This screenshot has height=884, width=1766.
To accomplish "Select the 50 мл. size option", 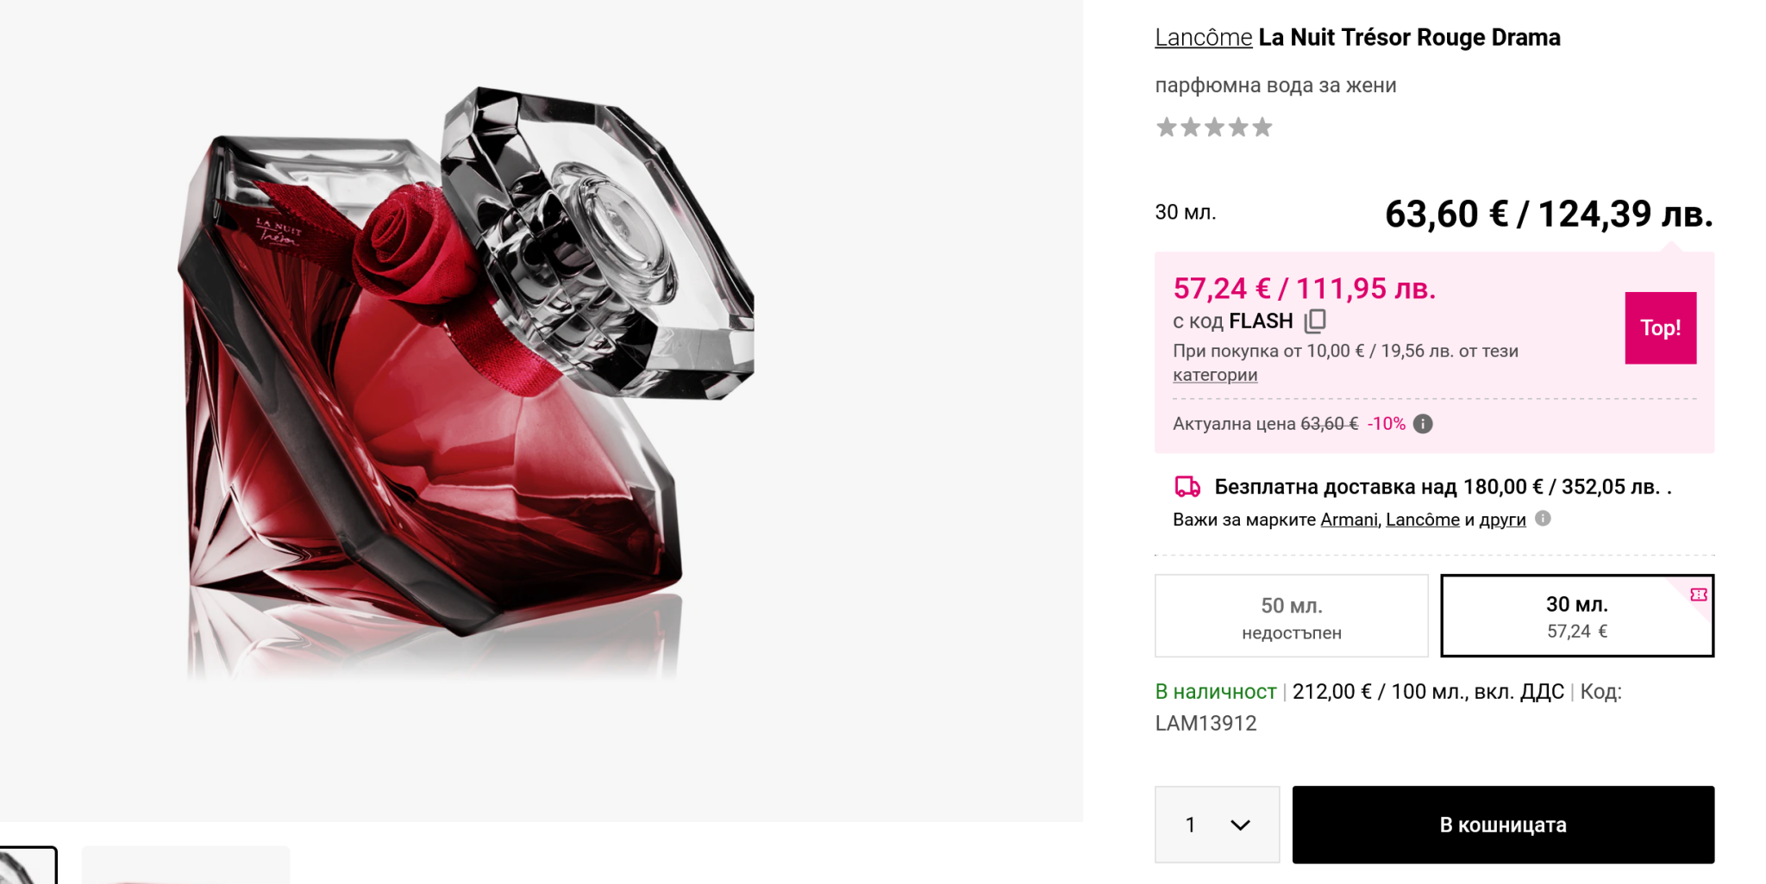I will pyautogui.click(x=1291, y=616).
